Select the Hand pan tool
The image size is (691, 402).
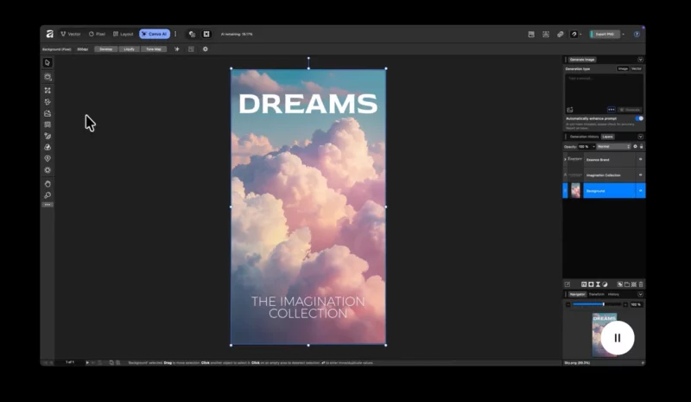pos(48,183)
